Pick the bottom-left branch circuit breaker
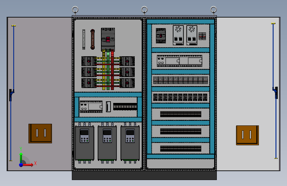The width and height of the screenshot is (287, 186). [x=89, y=83]
